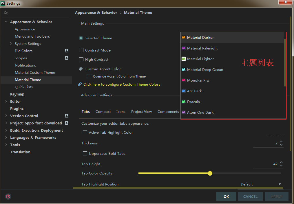Open the Plugins settings page

point(17,109)
